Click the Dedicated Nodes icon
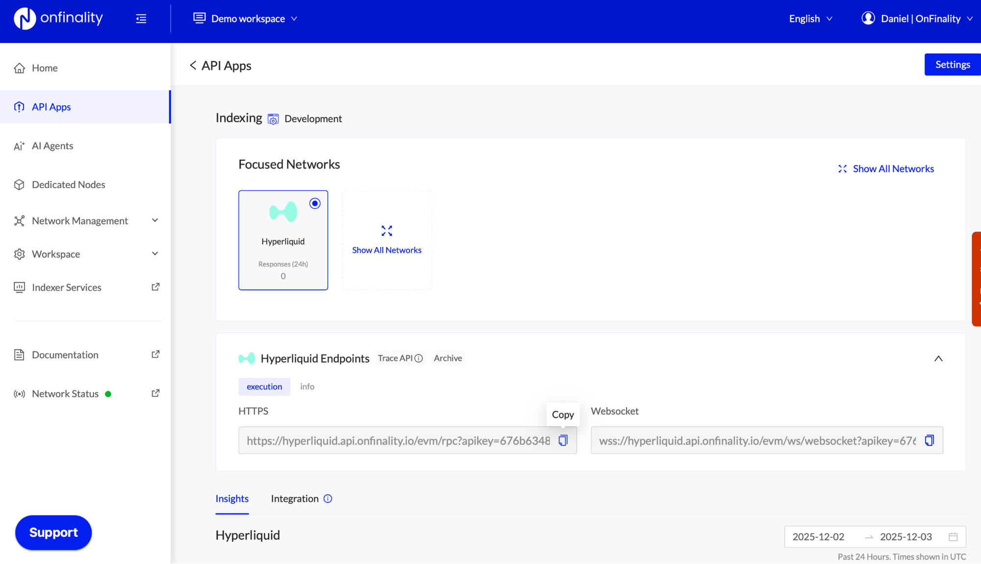 (19, 185)
